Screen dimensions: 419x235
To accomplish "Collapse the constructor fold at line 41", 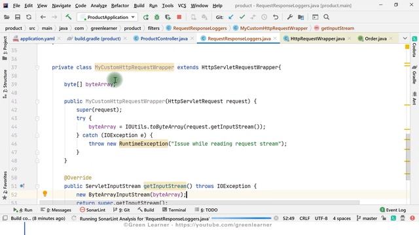I will pyautogui.click(x=37, y=102).
